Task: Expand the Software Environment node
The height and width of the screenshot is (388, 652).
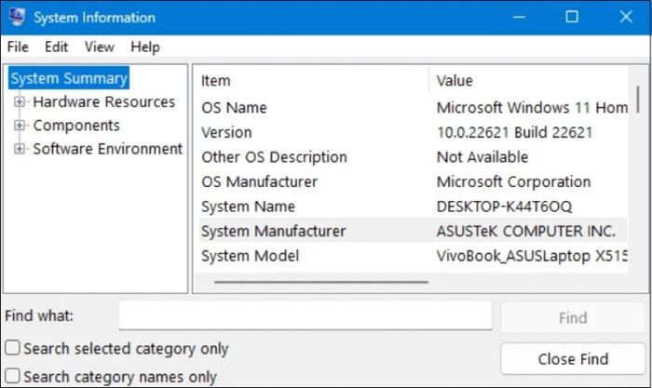Action: coord(20,148)
